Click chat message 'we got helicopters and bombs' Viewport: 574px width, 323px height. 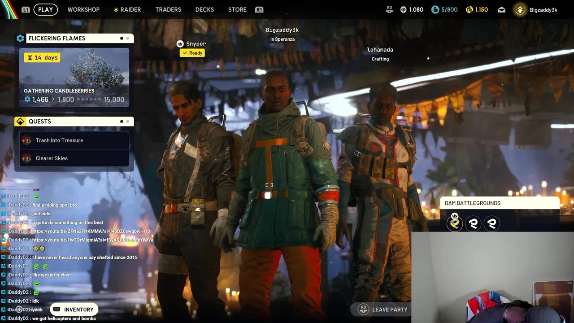[64, 319]
